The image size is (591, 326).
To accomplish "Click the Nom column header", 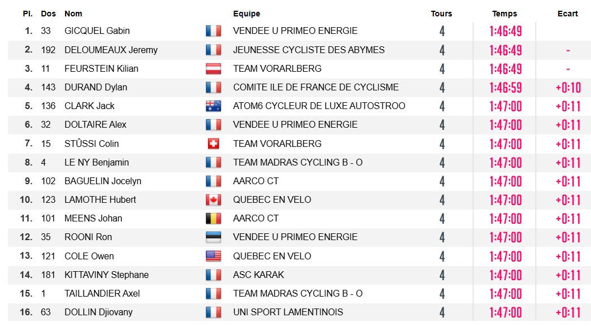I will (73, 14).
